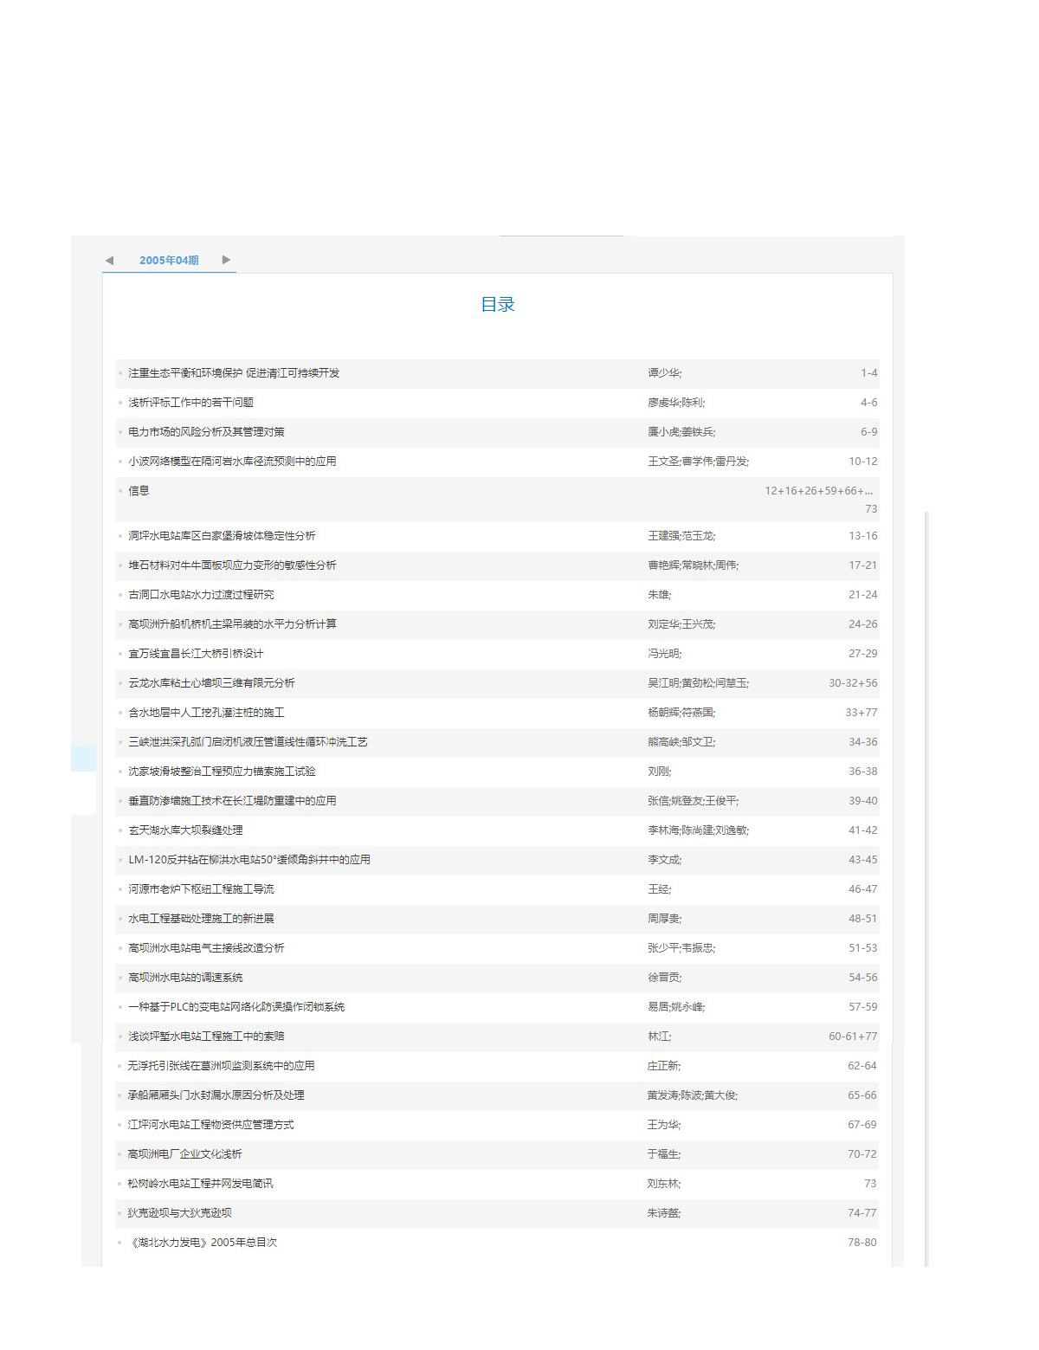Click authors 熊高峡;邹文卫
1039x1350 pixels.
(681, 742)
